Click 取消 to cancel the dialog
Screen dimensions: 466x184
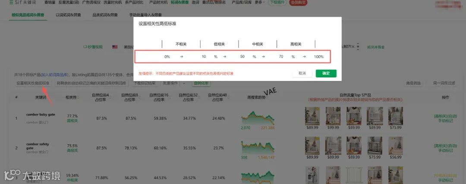point(302,73)
